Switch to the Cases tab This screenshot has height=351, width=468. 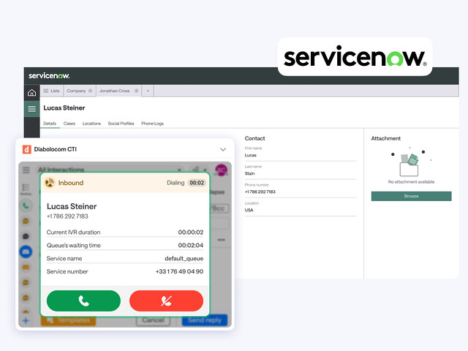click(x=69, y=124)
